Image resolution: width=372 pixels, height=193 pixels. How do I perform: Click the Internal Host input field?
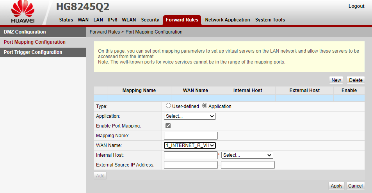coord(190,155)
